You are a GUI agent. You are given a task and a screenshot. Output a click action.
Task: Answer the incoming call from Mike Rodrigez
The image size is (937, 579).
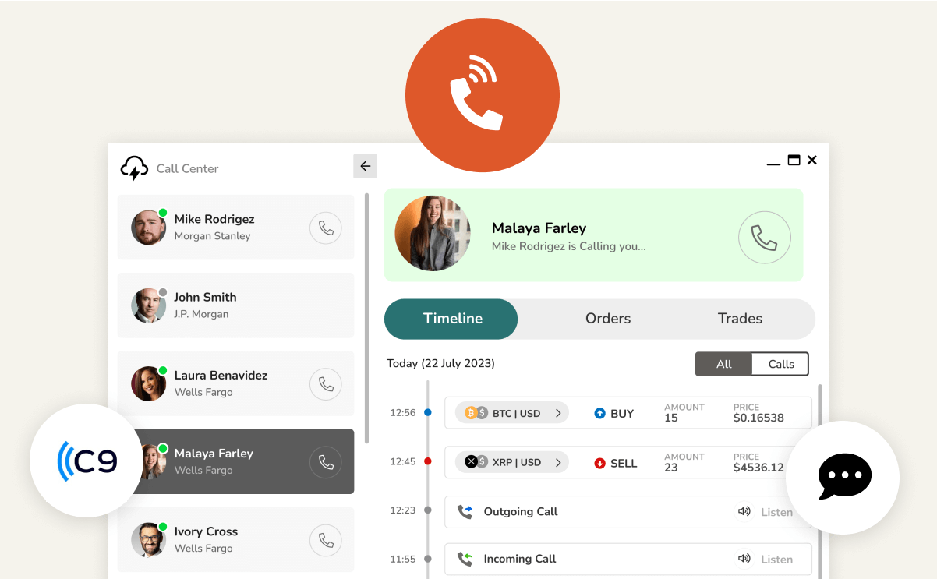764,238
